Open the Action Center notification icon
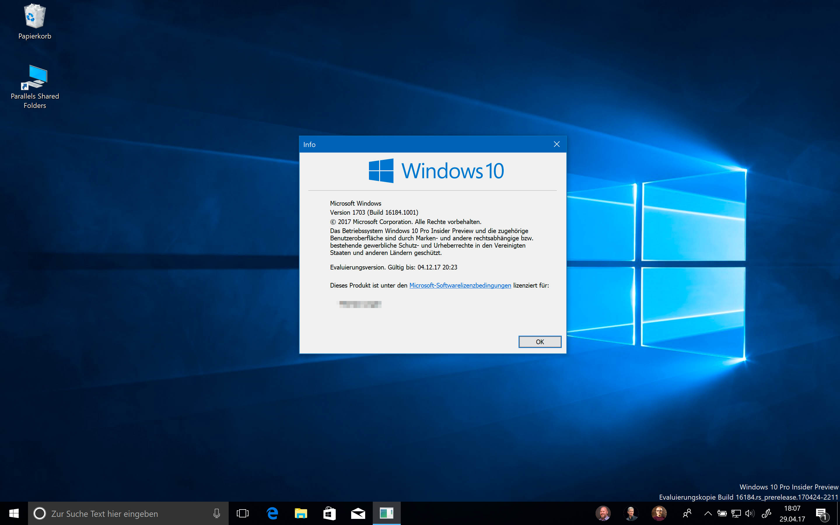840x525 pixels. (x=822, y=514)
